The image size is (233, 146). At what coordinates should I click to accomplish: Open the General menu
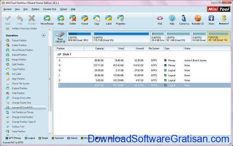pyautogui.click(x=7, y=9)
